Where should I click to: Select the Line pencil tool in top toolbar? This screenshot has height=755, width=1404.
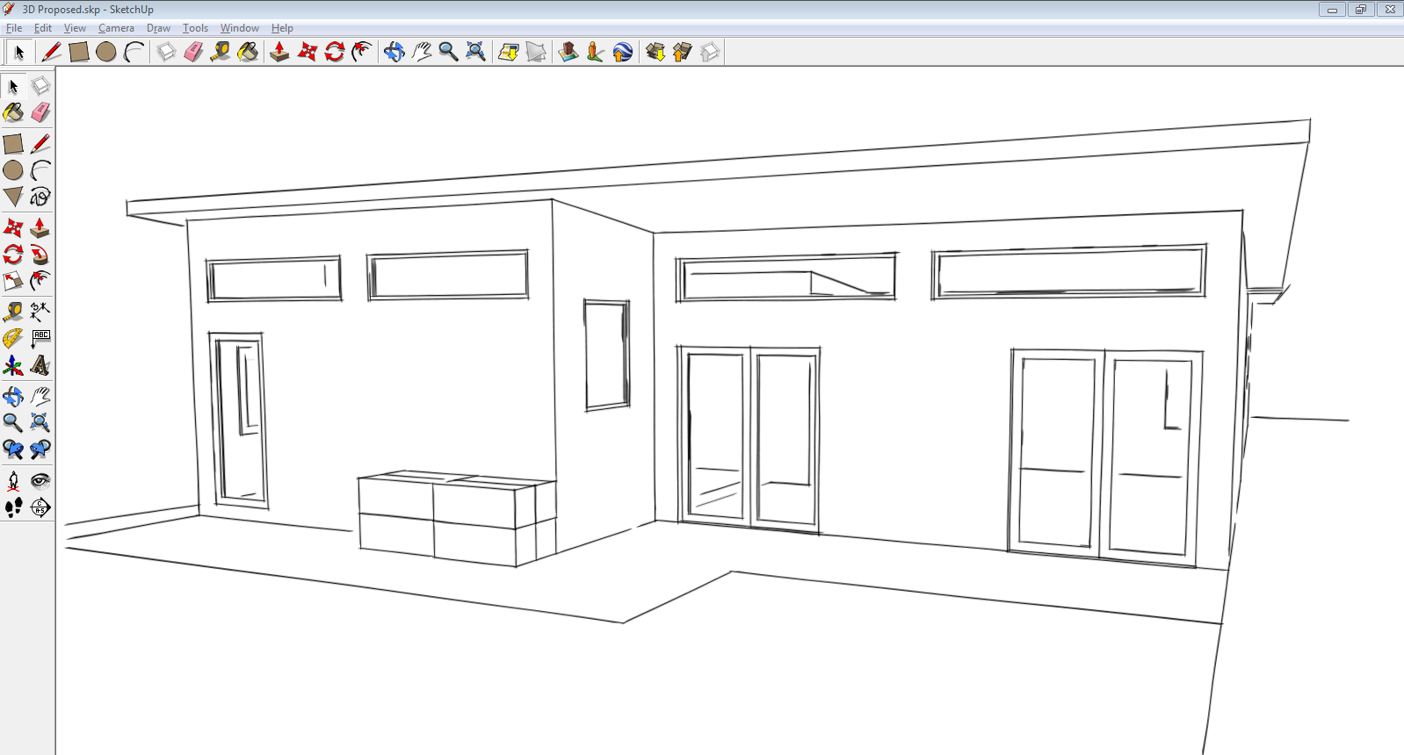pos(51,52)
